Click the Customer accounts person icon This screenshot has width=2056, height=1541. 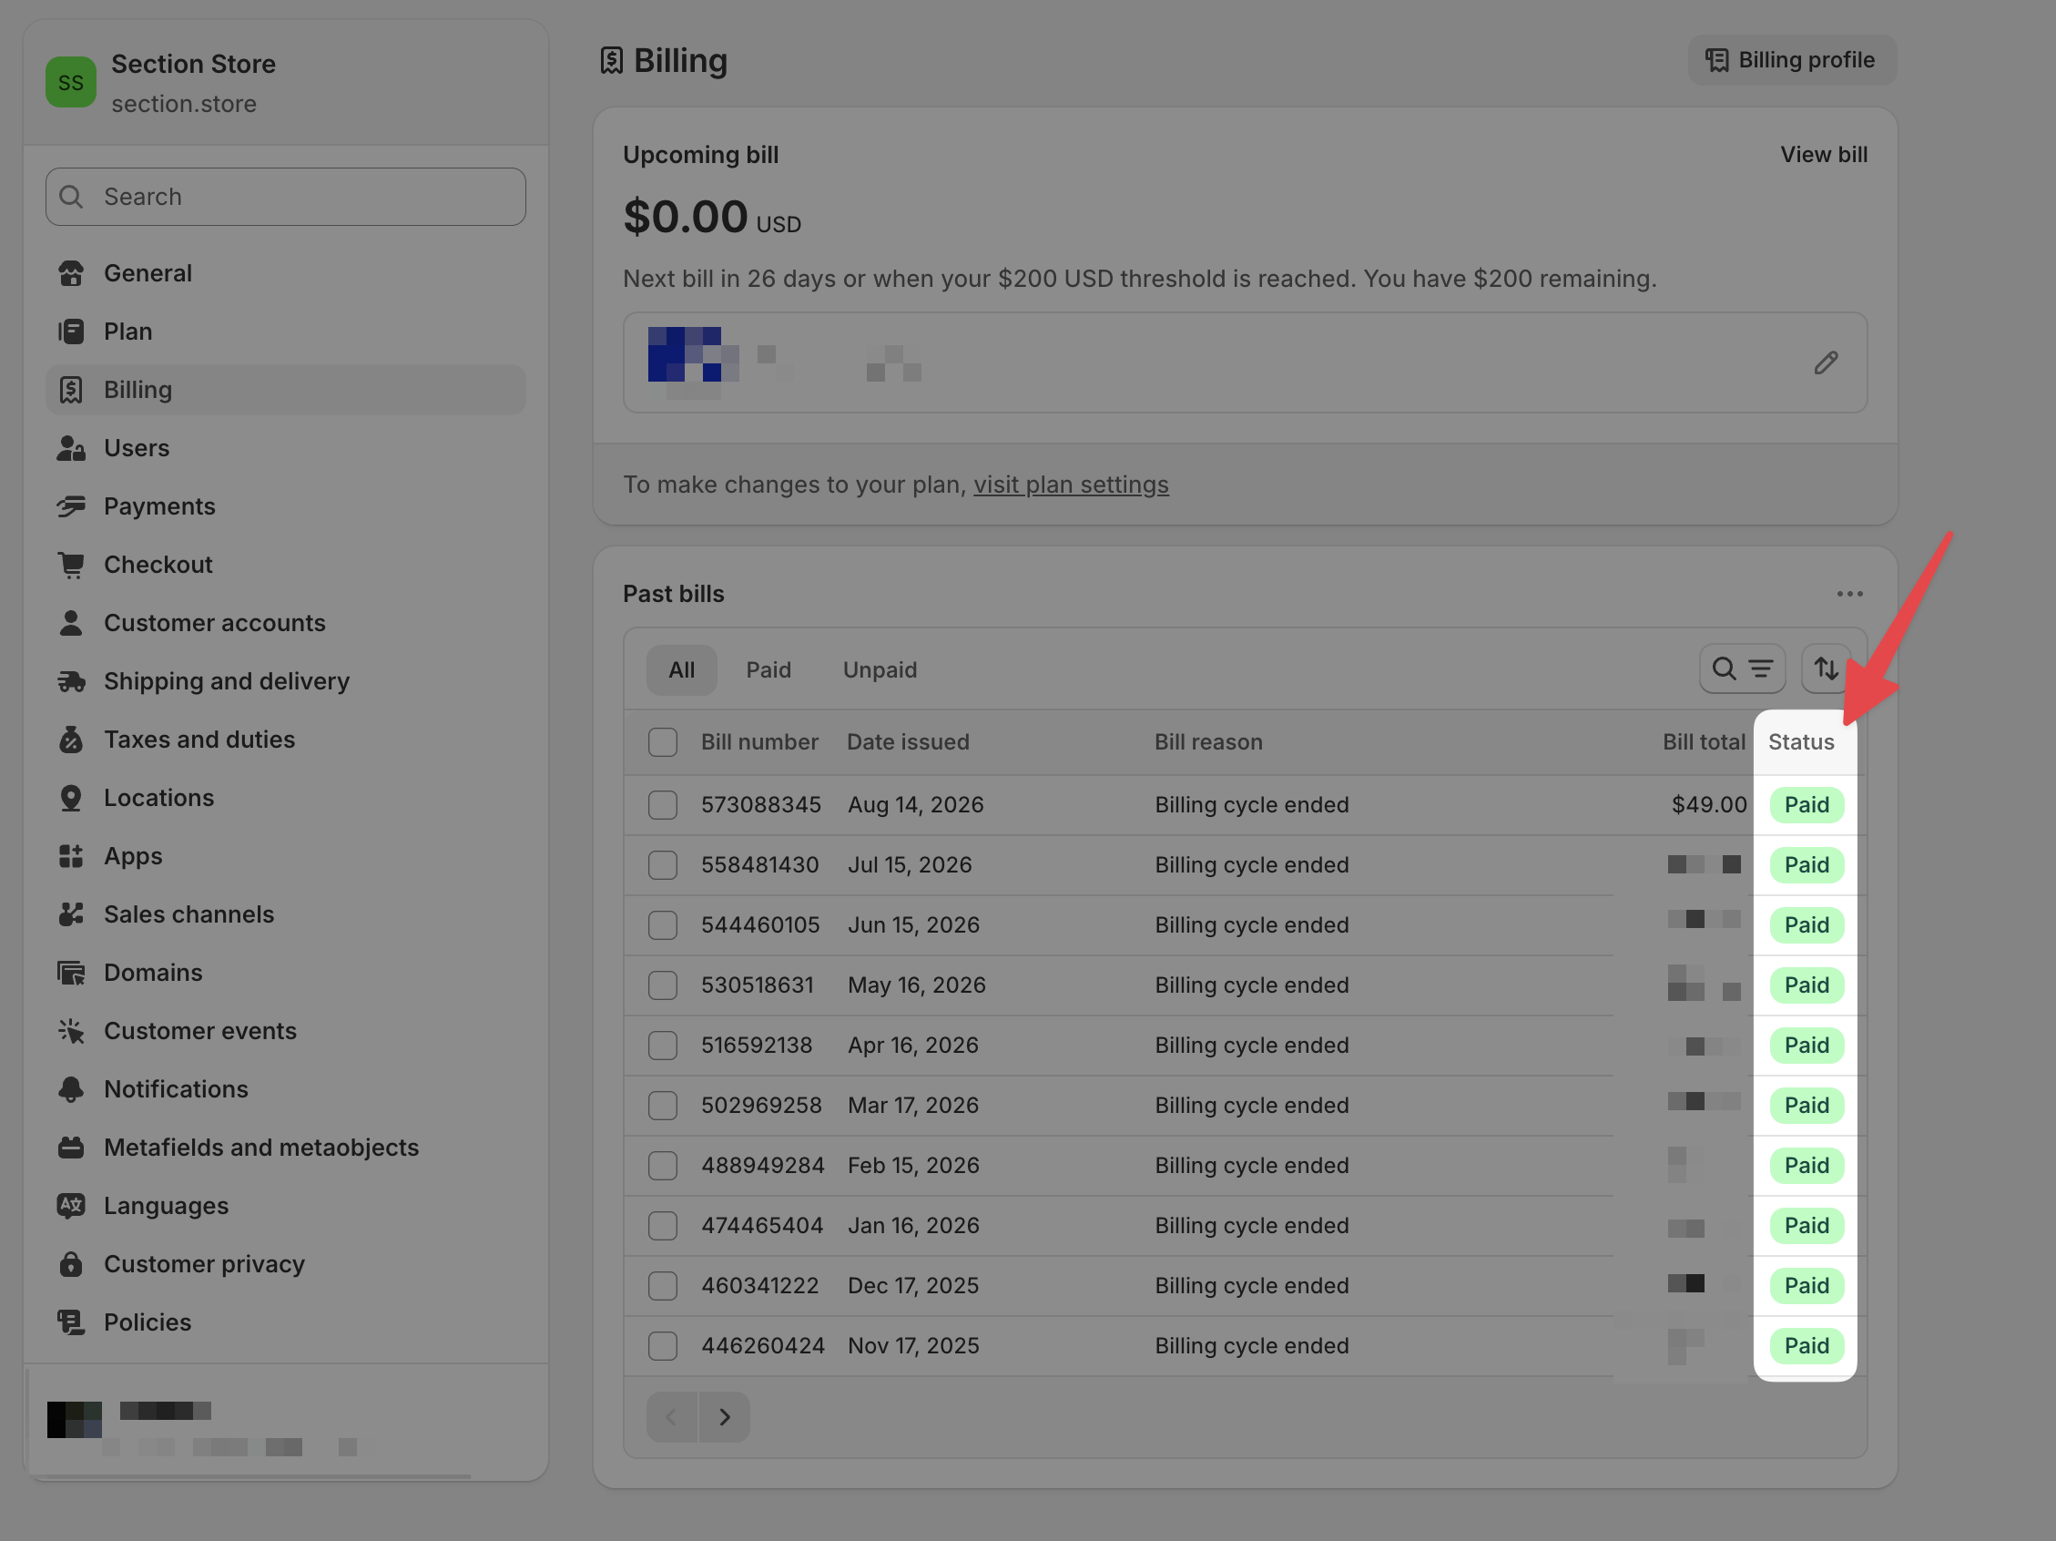click(71, 623)
